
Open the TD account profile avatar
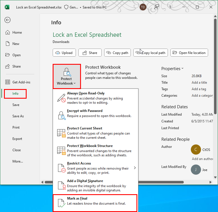coord(143,7)
